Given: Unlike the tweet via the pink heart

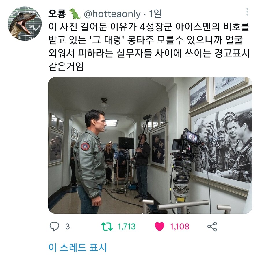Looking at the screenshot, I should [x=159, y=226].
